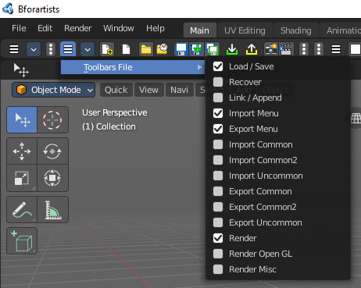This screenshot has height=288, width=361.
Task: Switch to the UV Editing tab
Action: click(x=245, y=30)
